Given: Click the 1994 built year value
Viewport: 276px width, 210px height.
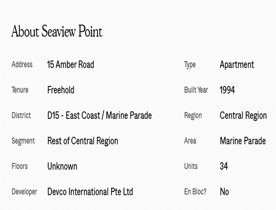Looking at the screenshot, I should 227,90.
